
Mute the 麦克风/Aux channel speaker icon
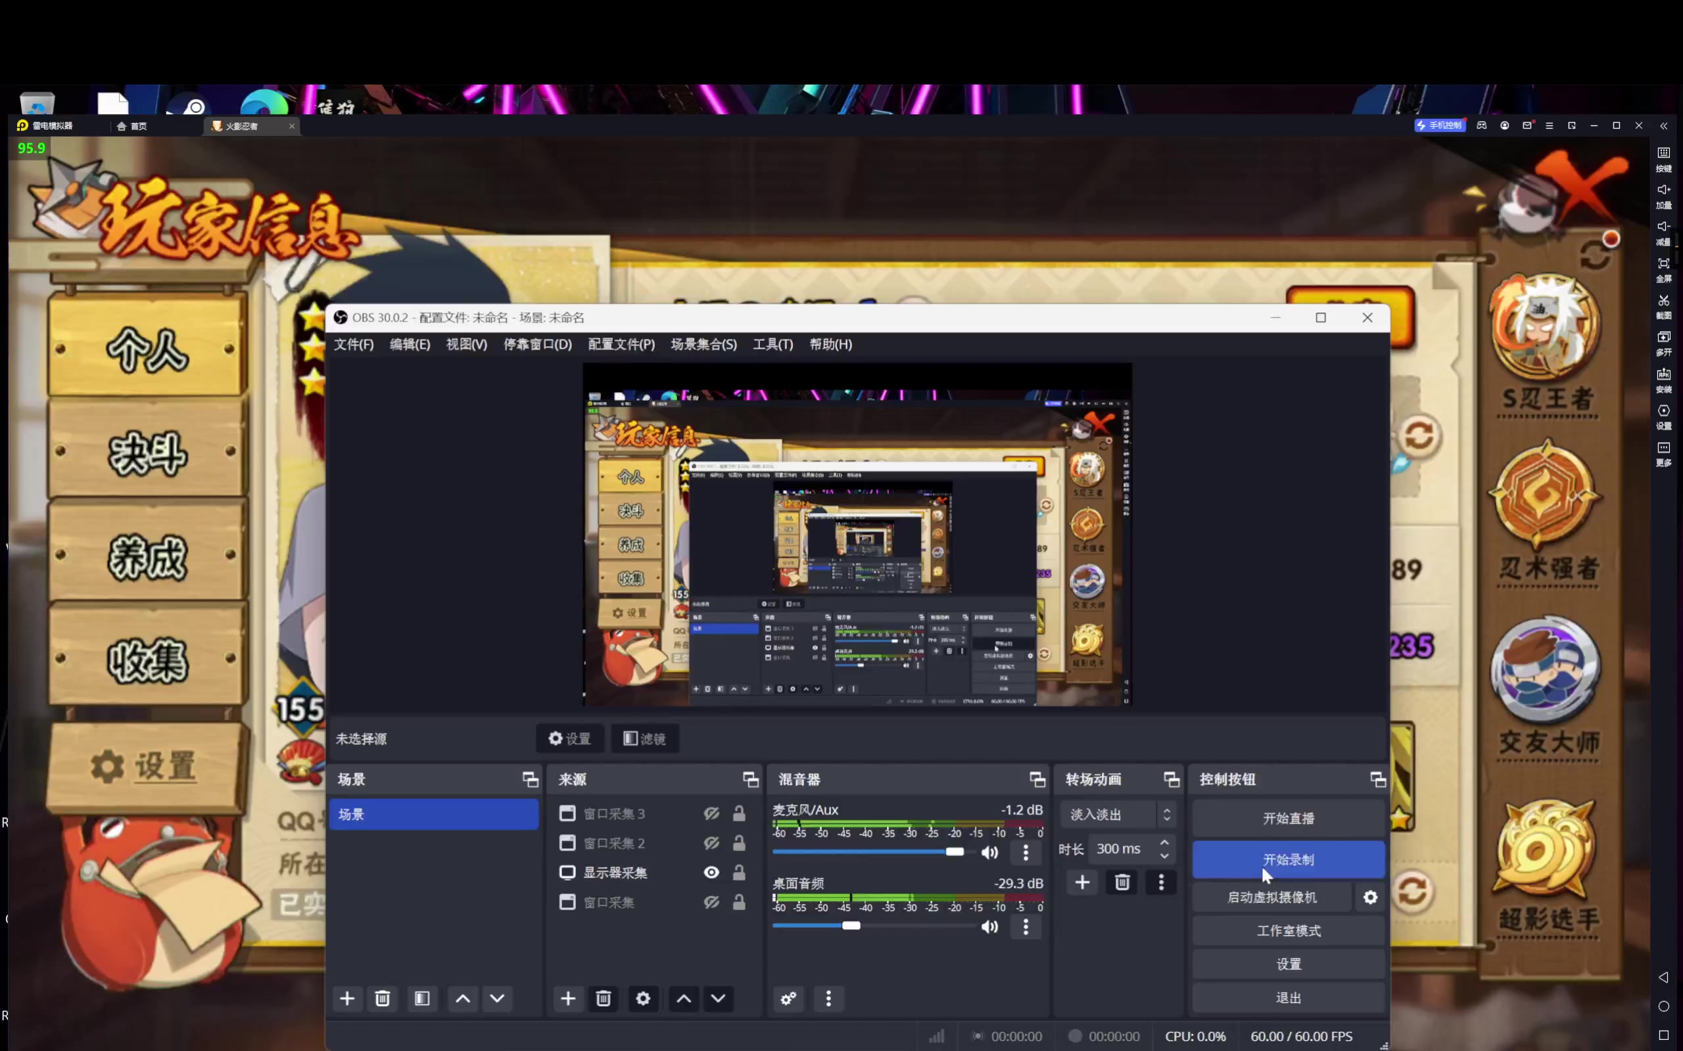tap(989, 852)
